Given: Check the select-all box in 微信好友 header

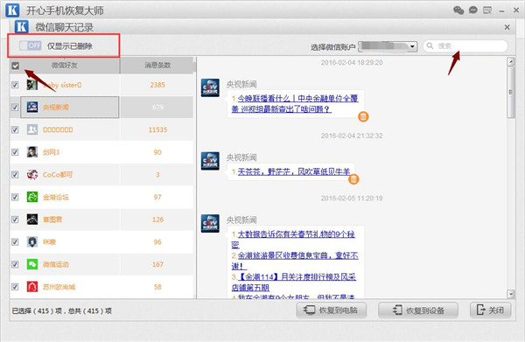Looking at the screenshot, I should click(x=16, y=66).
